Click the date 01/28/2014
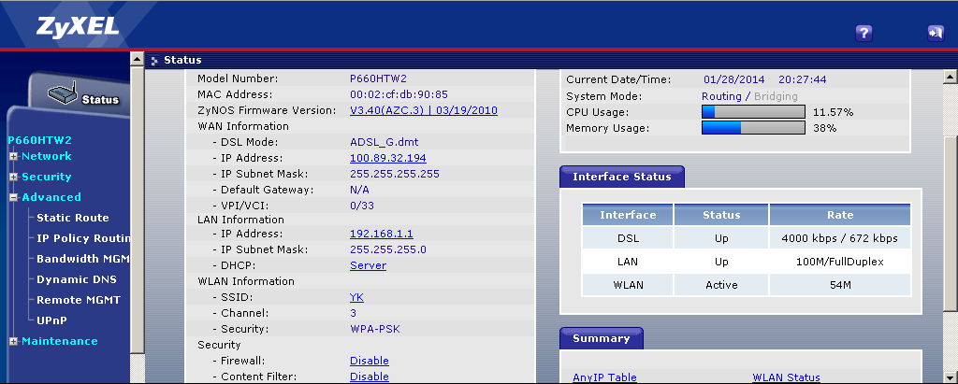958x384 pixels. click(733, 79)
